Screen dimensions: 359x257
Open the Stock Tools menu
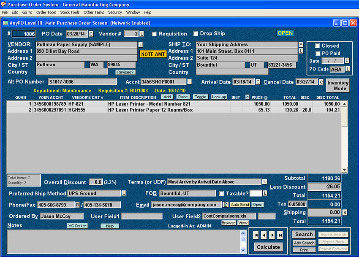tap(70, 12)
